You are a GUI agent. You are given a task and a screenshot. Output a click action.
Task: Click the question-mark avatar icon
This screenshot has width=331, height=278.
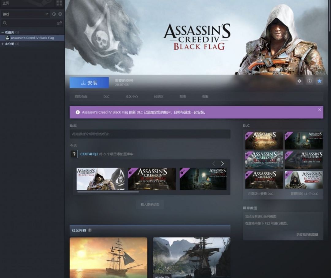tap(74, 154)
